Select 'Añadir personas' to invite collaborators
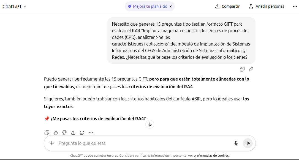Screen dimensions: 299x160 [266, 6]
